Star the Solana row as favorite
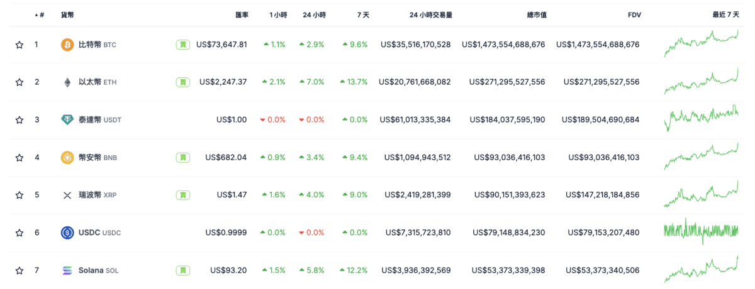 click(20, 270)
